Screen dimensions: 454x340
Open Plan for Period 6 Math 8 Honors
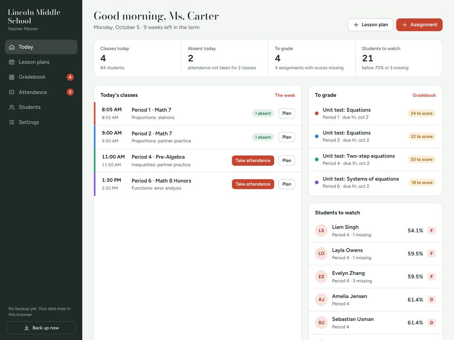[x=287, y=184]
